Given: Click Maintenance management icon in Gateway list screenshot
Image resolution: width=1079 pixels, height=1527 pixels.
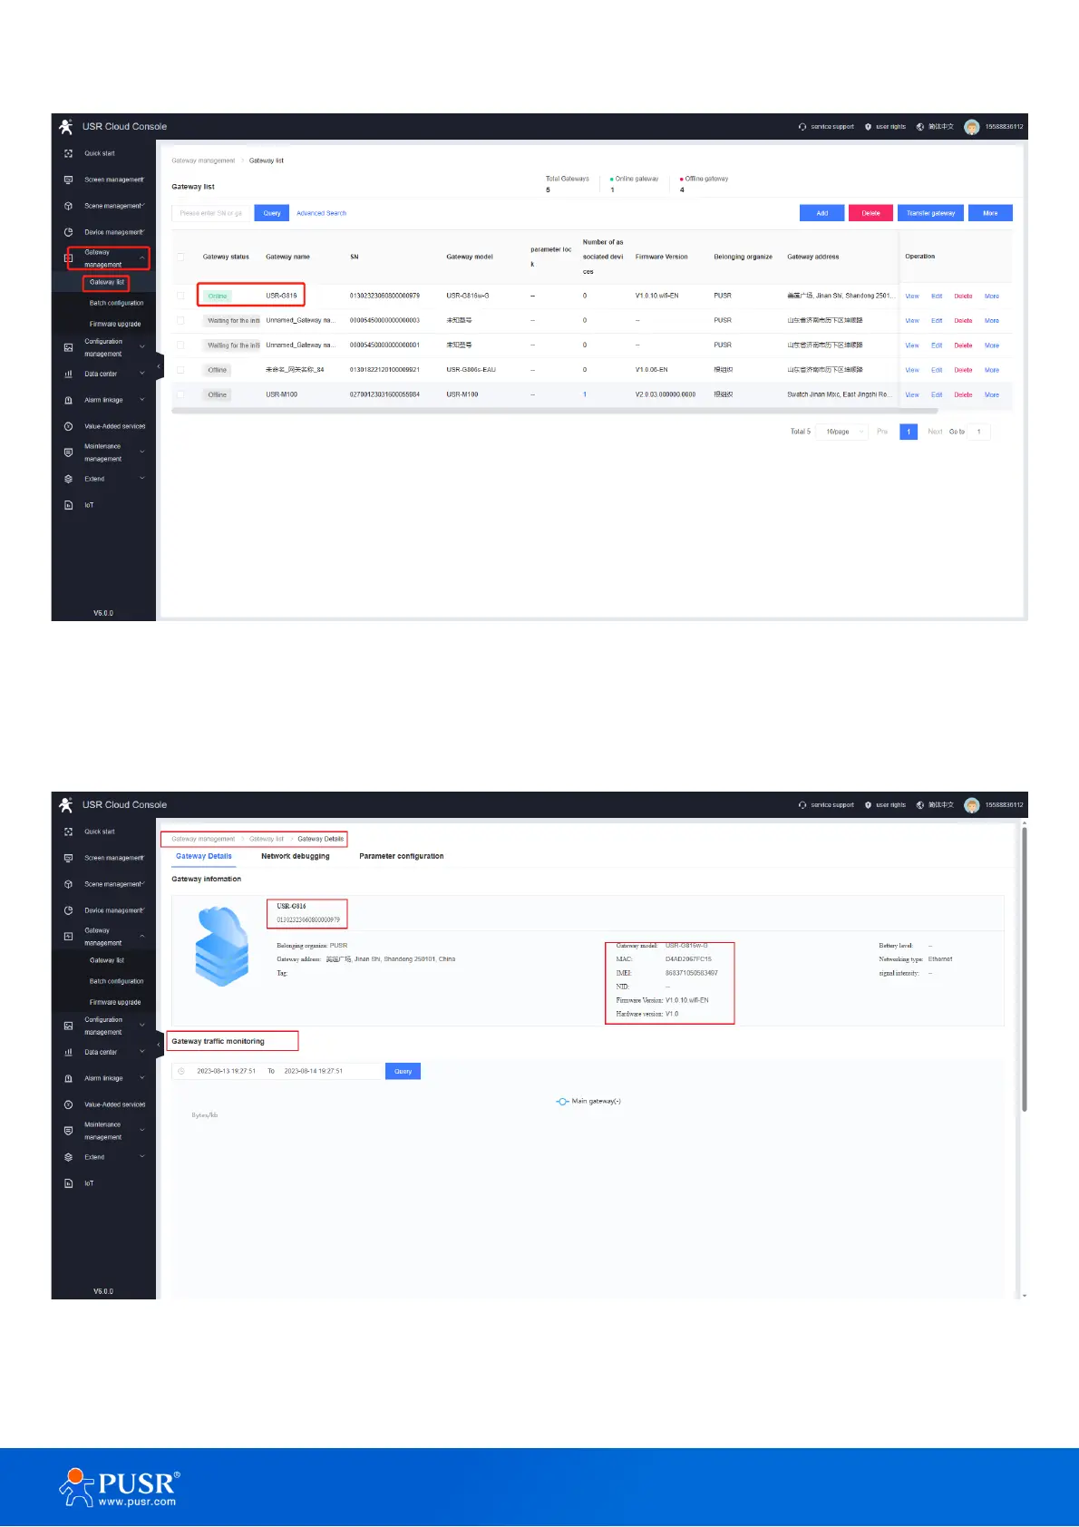Looking at the screenshot, I should click(x=68, y=452).
